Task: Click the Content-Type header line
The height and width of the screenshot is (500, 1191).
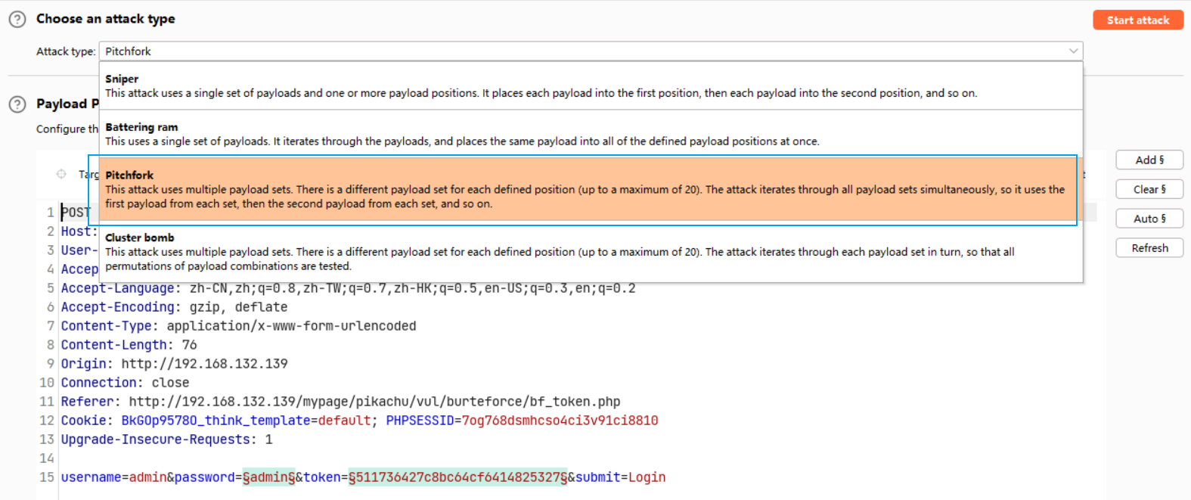Action: (238, 326)
